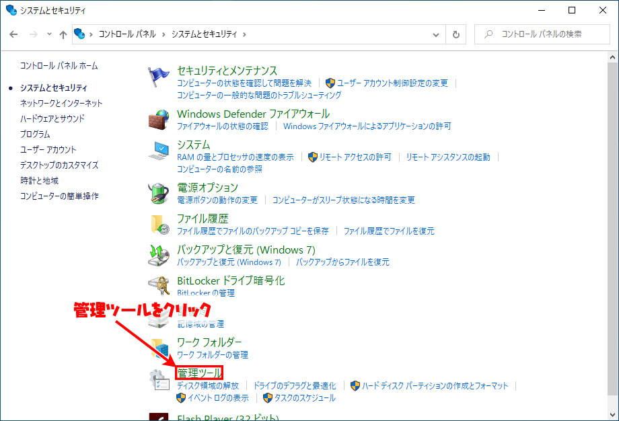The image size is (619, 421).
Task: Click ドライブのデフラグと最適化 link
Action: 295,385
